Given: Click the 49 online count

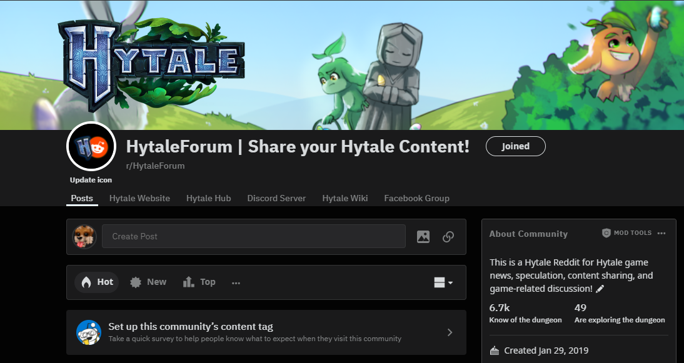Looking at the screenshot, I should (x=580, y=307).
